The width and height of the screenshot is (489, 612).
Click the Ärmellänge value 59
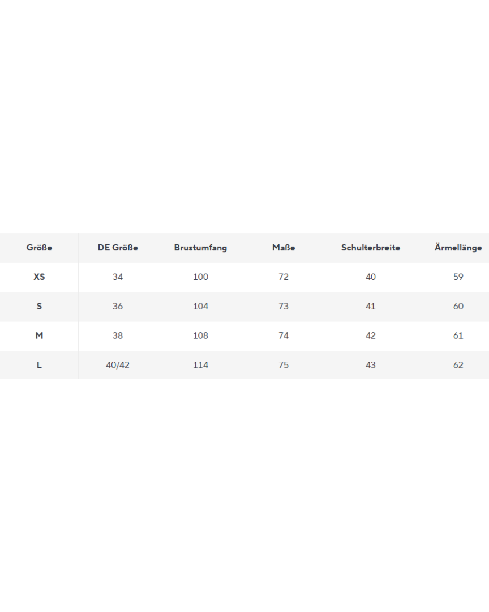458,277
